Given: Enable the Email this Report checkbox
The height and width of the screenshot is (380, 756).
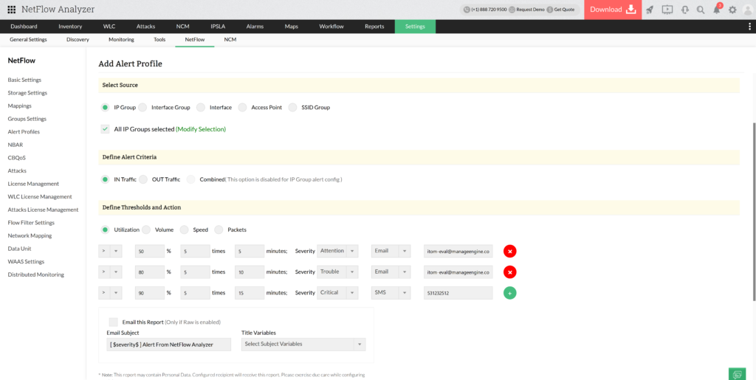Looking at the screenshot, I should point(113,322).
